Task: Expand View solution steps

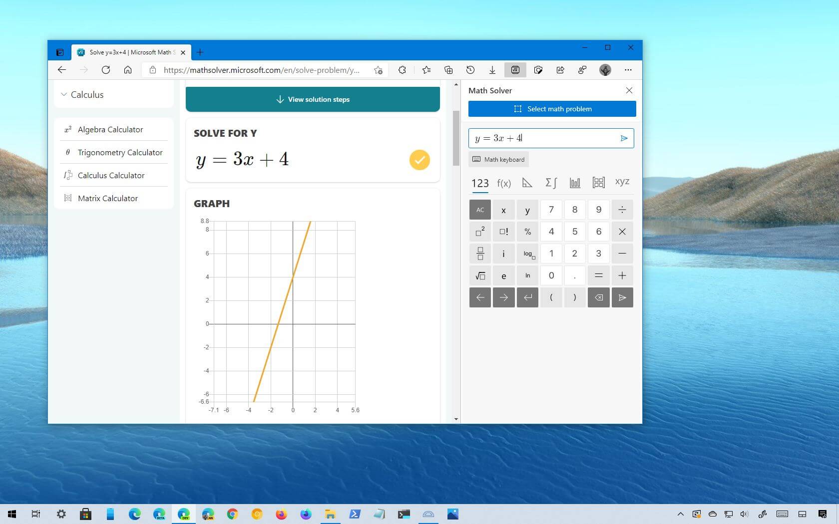Action: tap(313, 99)
